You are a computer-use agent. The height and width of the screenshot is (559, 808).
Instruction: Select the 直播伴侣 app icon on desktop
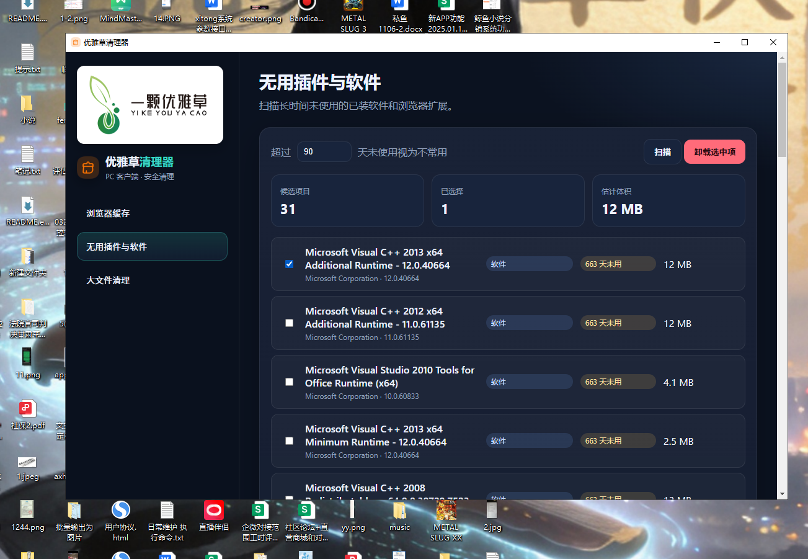click(213, 516)
